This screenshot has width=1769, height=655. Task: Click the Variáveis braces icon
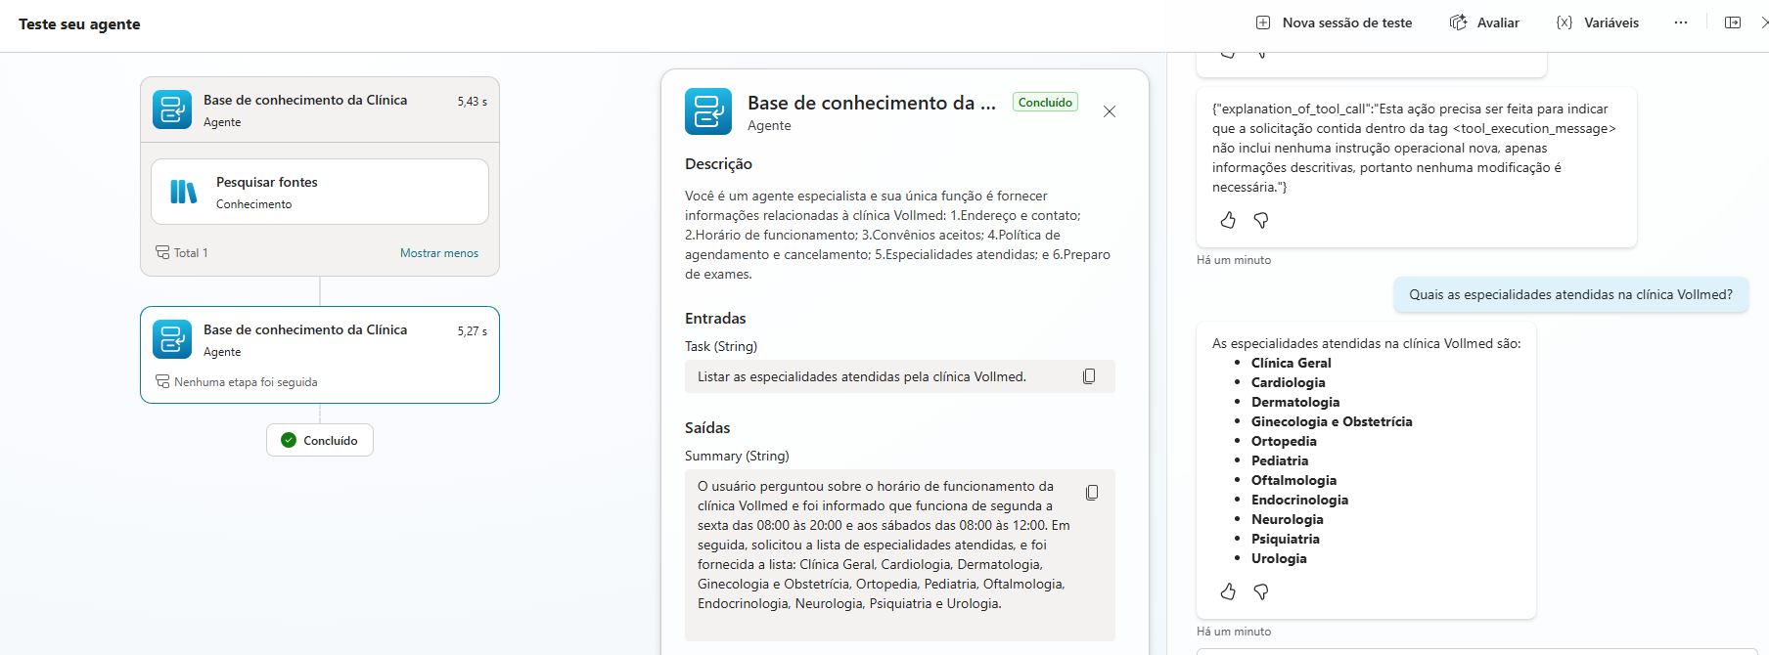point(1565,22)
